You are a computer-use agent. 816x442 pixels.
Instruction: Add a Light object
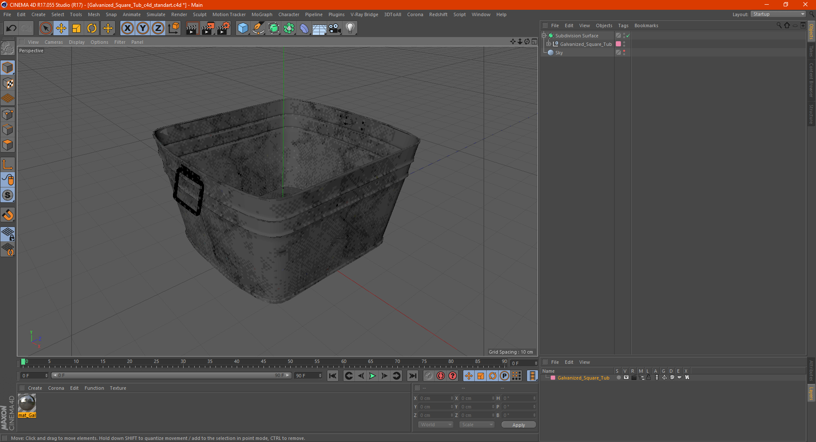click(350, 28)
